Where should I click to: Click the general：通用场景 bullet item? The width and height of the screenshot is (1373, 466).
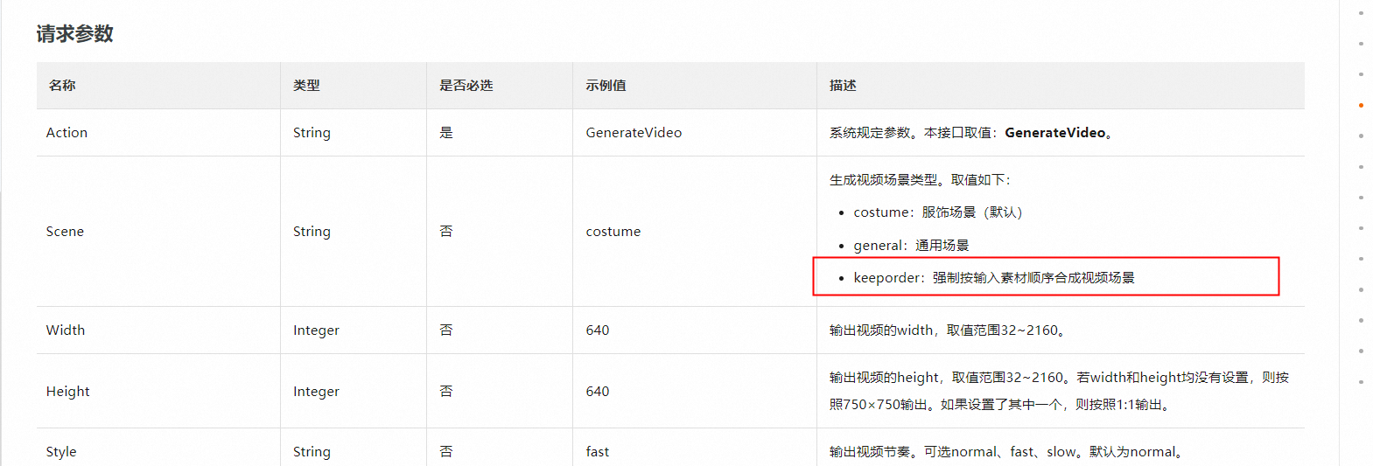coord(911,246)
